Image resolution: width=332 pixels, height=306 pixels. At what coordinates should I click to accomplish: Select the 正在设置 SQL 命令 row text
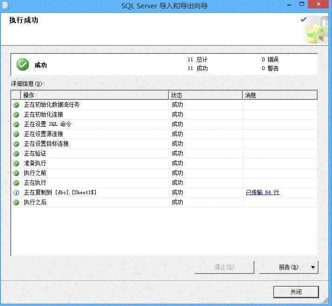[x=47, y=124]
